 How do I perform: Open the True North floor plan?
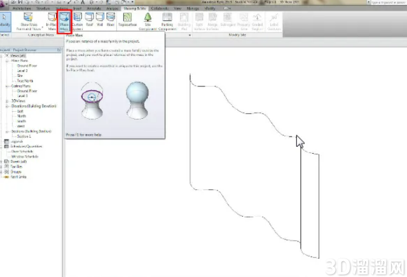pyautogui.click(x=25, y=81)
